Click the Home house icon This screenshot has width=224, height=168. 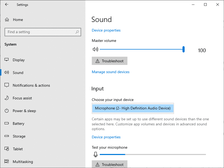click(x=6, y=19)
